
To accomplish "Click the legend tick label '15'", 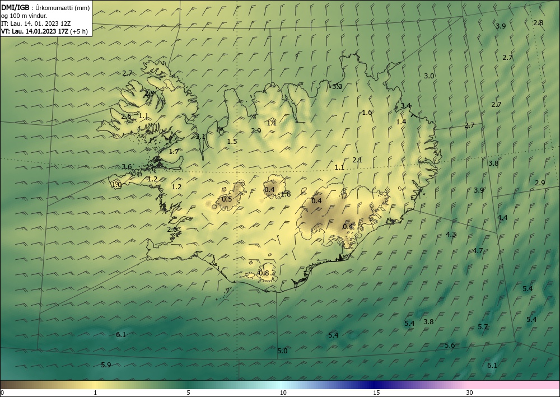I will coord(376,393).
